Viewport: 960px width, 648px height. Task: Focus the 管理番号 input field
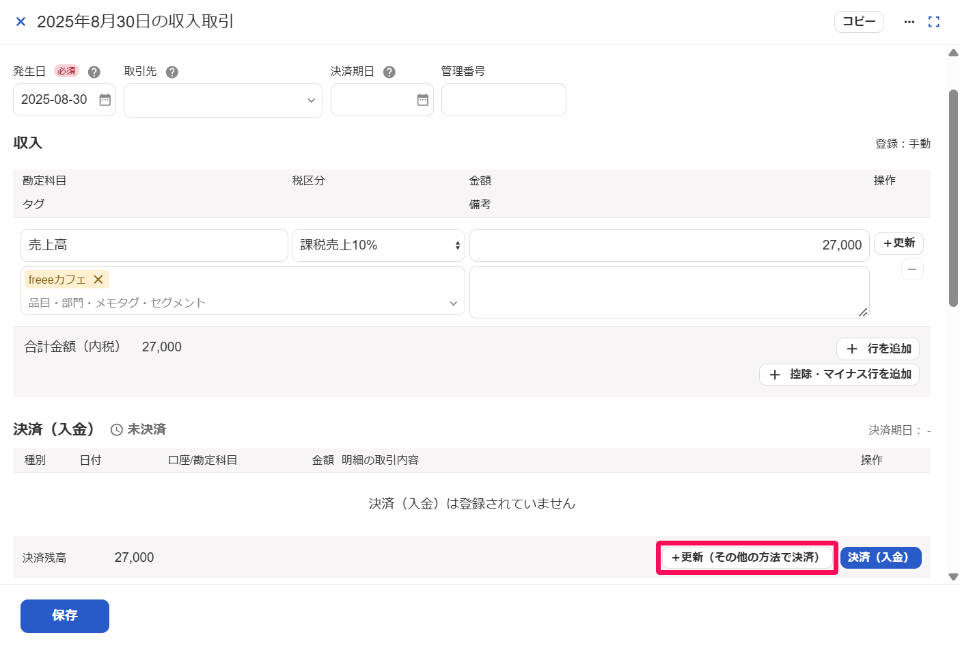point(504,100)
